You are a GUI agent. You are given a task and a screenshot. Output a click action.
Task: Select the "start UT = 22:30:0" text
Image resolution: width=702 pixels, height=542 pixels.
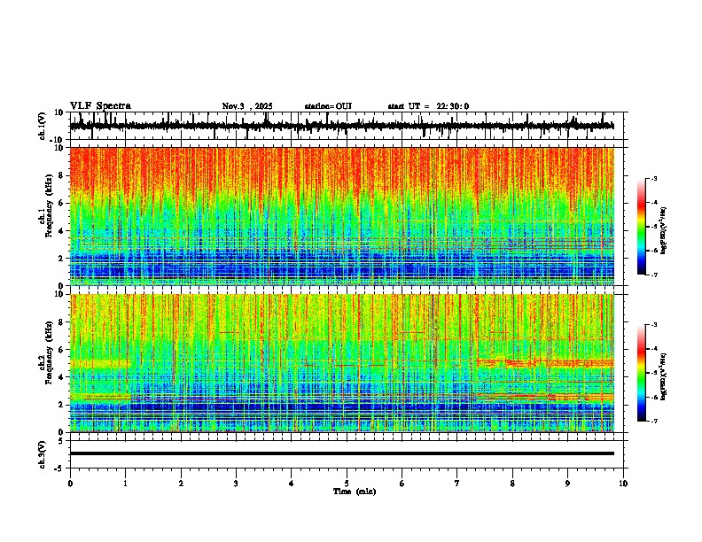(x=428, y=106)
